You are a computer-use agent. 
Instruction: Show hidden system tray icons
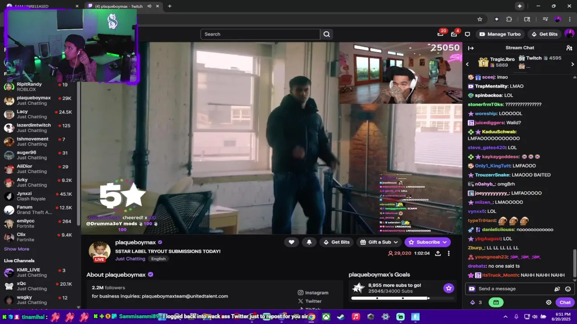[505, 317]
